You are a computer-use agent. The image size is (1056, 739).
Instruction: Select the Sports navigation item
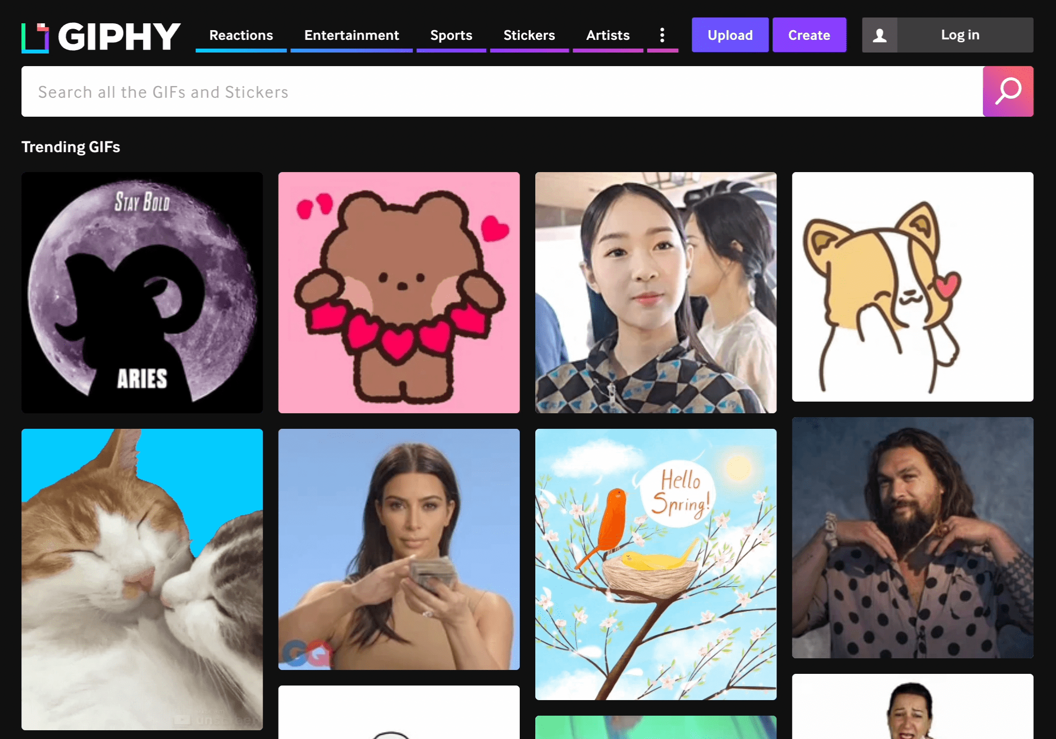(x=451, y=35)
